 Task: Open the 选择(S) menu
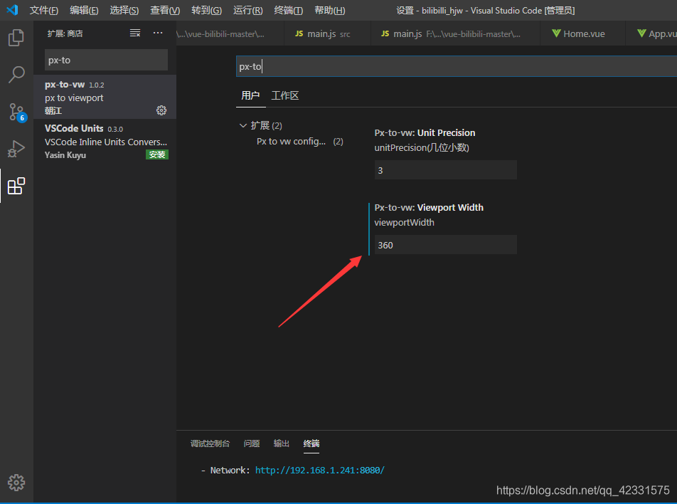124,11
